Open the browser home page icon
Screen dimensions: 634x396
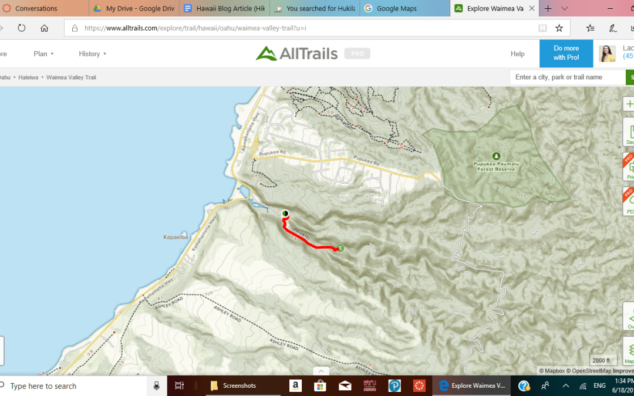tap(45, 28)
